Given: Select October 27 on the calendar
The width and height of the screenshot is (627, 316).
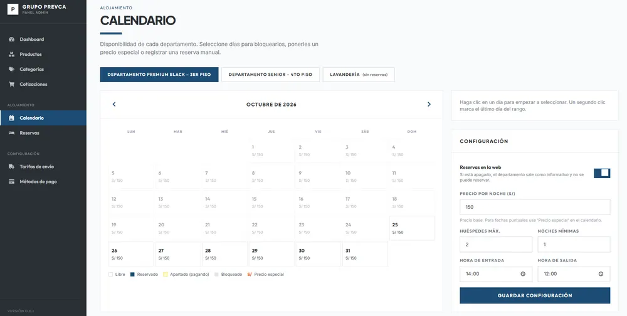Looking at the screenshot, I should [178, 254].
